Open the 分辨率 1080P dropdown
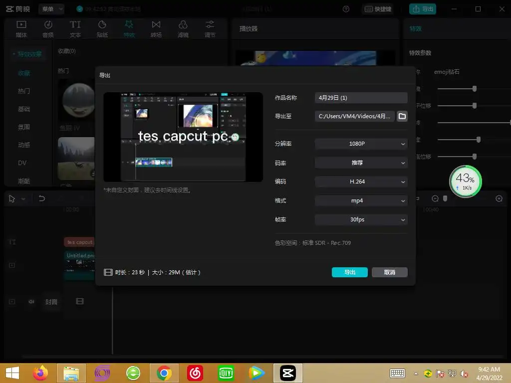This screenshot has width=511, height=383. pos(361,144)
